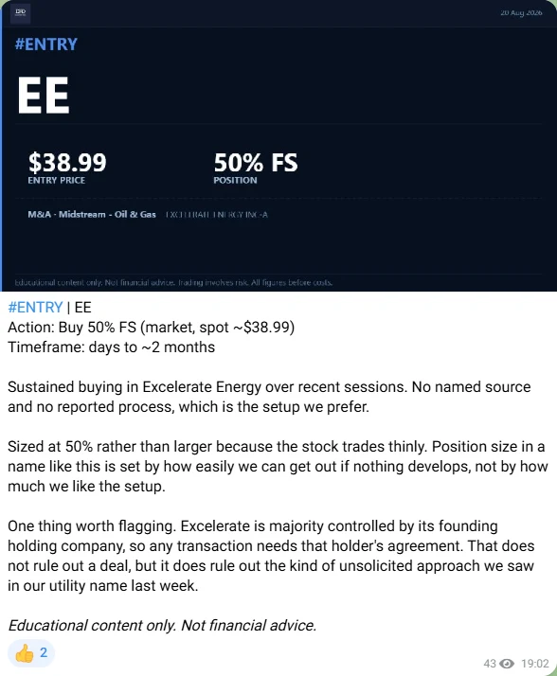Click the reaction count number 2
557x676 pixels.
point(44,652)
